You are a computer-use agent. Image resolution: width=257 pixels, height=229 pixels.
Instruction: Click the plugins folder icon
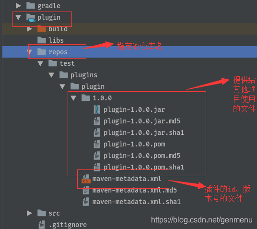tap(64, 75)
